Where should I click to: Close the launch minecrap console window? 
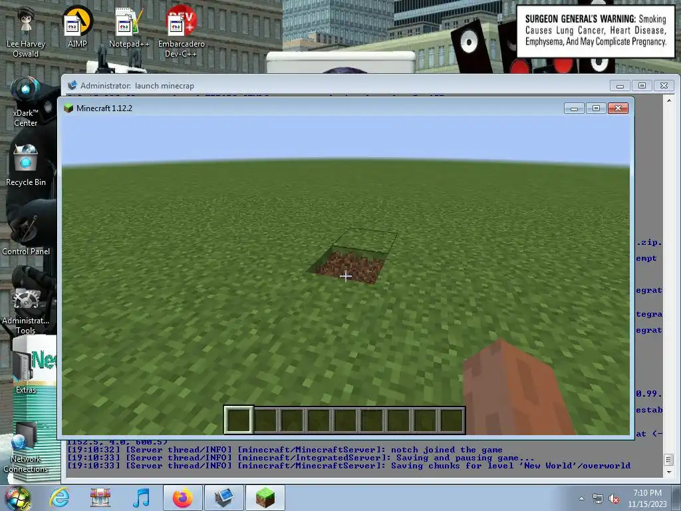pyautogui.click(x=664, y=86)
